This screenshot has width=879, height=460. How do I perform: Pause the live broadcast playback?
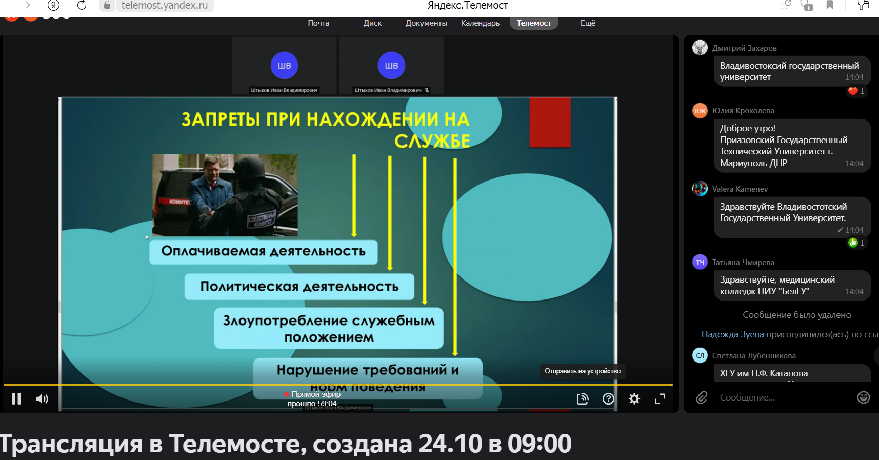(16, 398)
